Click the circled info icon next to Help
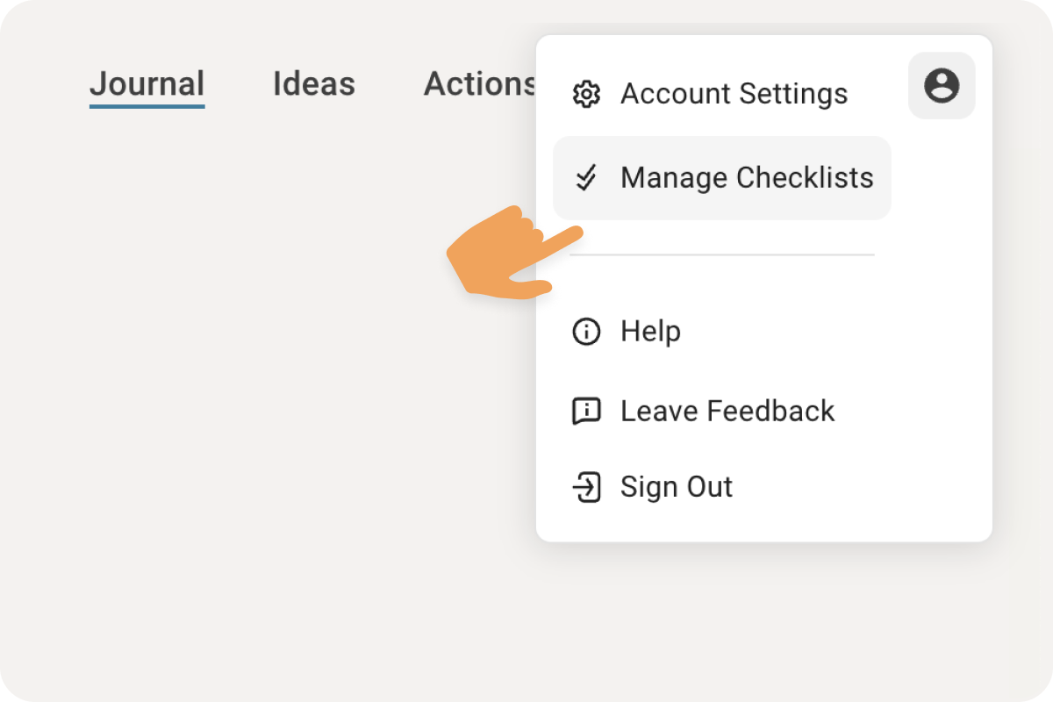Screen dimensions: 1053x702 [586, 332]
